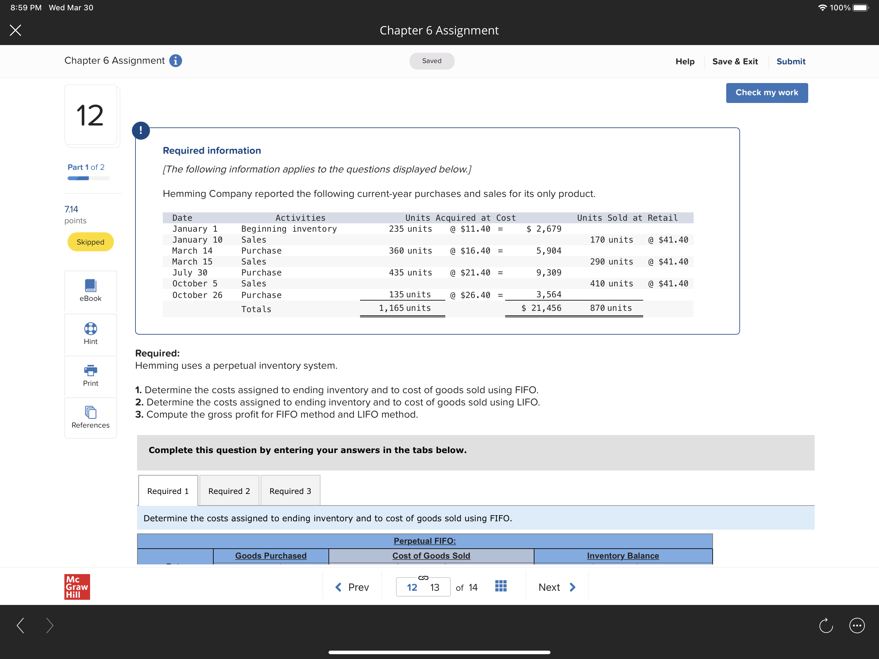This screenshot has width=879, height=659.
Task: Select the Required 1 tab
Action: pos(168,491)
